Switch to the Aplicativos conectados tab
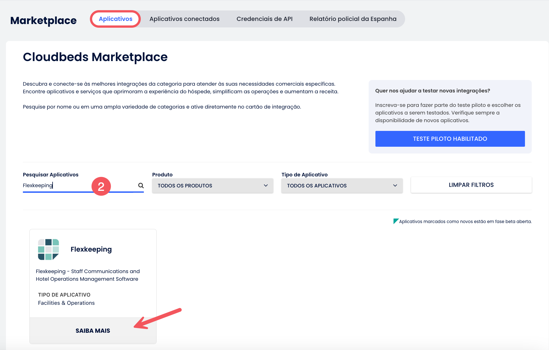This screenshot has height=350, width=549. point(184,19)
